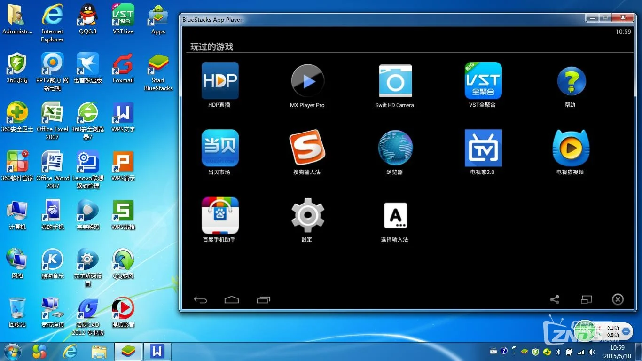Screen dimensions: 642x361
Task: Toggle BlueStacks full screen icon
Action: (586, 299)
